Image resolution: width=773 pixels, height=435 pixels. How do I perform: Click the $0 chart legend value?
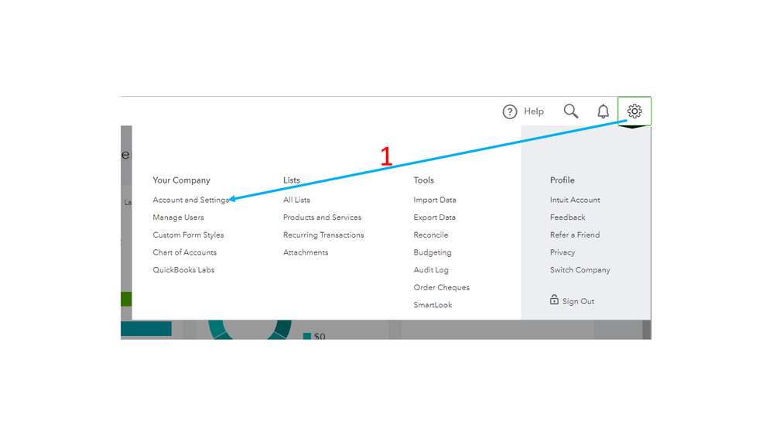tap(320, 336)
